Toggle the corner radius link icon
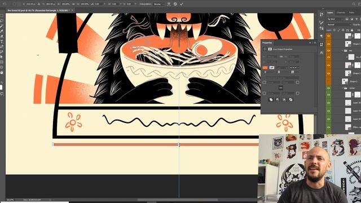The image size is (361, 203). pos(281,88)
